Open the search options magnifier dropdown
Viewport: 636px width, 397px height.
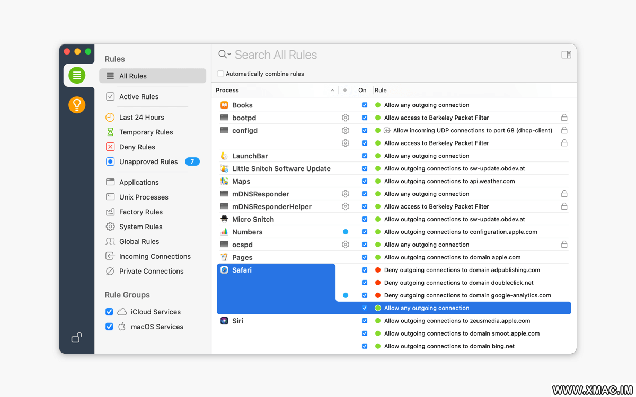coord(225,55)
